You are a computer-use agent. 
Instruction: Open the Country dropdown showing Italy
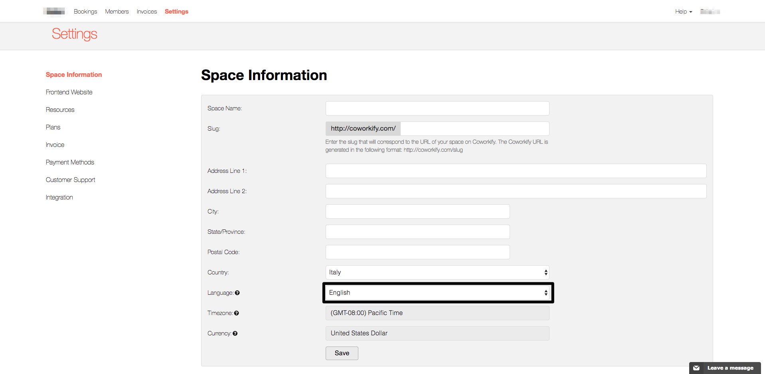[437, 272]
